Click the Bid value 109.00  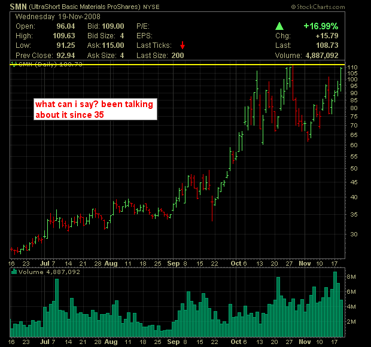[x=113, y=26]
